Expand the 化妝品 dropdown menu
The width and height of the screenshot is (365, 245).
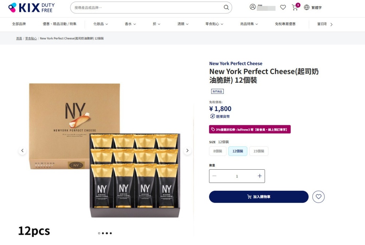(101, 24)
